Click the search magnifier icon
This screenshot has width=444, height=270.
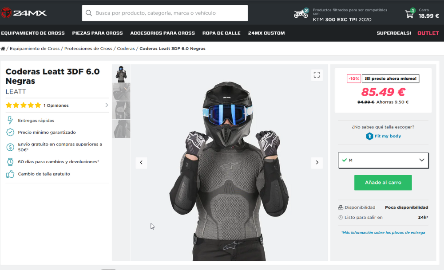(x=89, y=13)
